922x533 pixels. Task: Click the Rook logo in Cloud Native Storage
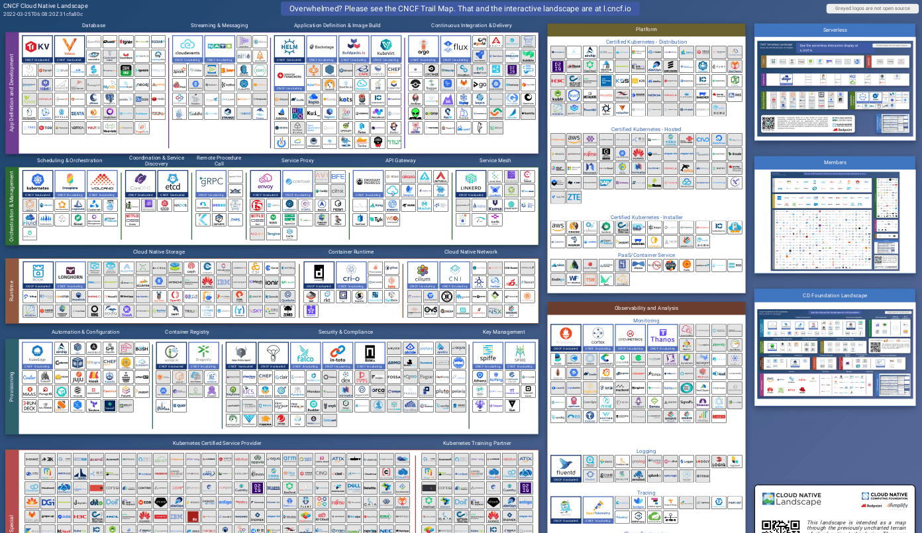[x=37, y=271]
